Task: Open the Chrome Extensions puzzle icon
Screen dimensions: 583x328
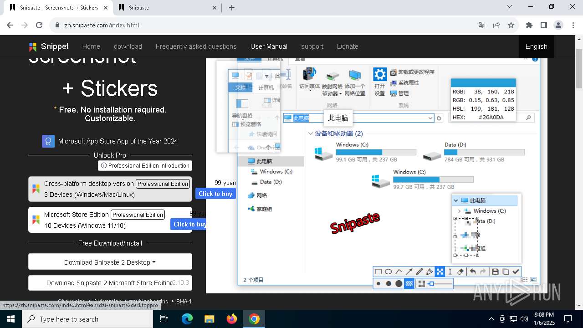Action: (529, 25)
